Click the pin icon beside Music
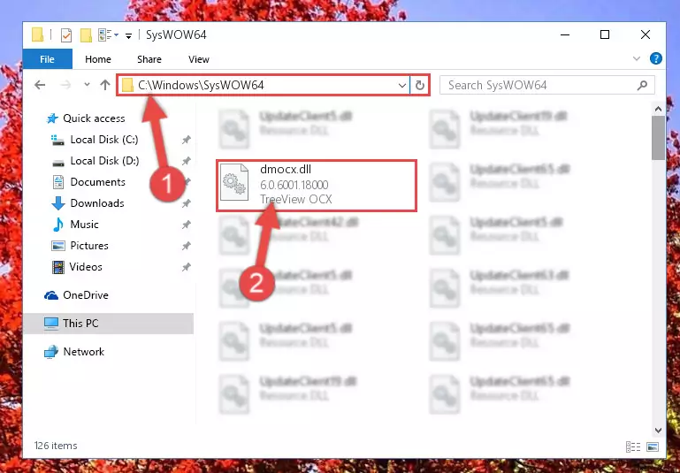 click(x=186, y=225)
